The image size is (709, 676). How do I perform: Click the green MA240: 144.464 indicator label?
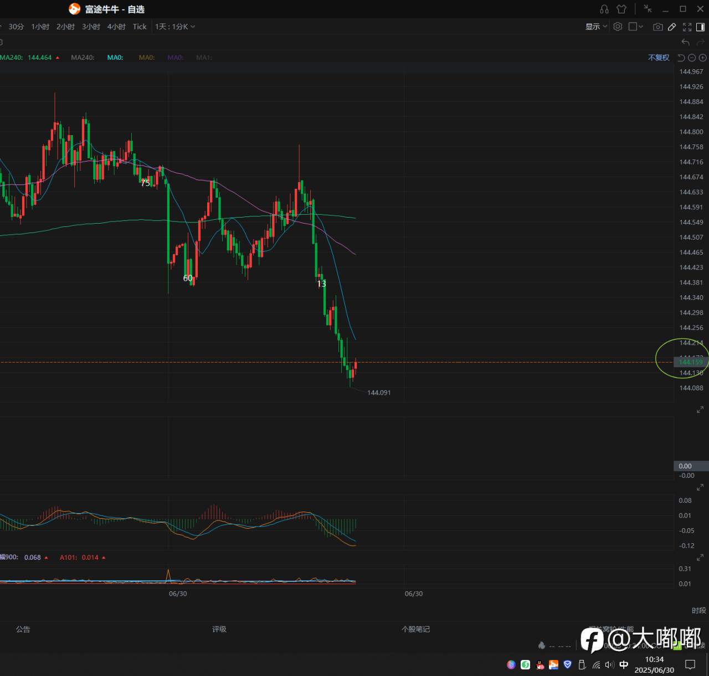coord(29,58)
